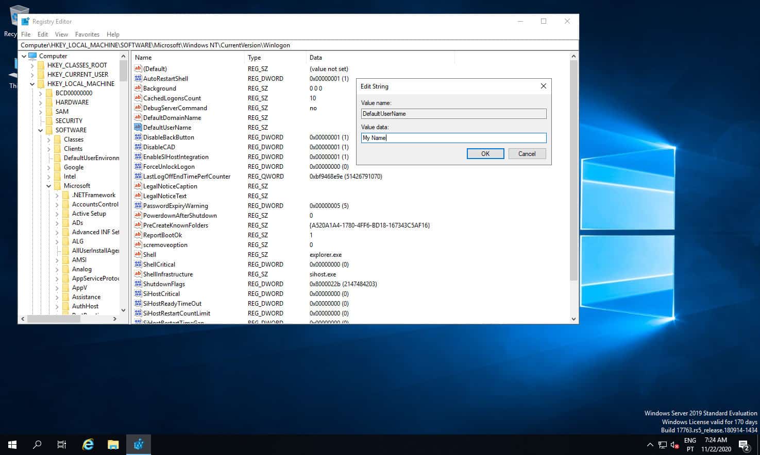The width and height of the screenshot is (760, 455).
Task: Click the REG_DWORD icon beside AutoRestartShell
Action: pyautogui.click(x=138, y=78)
